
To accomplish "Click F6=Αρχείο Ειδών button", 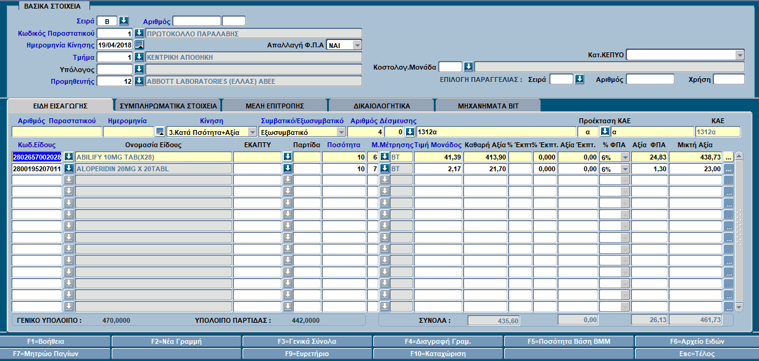I will pos(697,341).
